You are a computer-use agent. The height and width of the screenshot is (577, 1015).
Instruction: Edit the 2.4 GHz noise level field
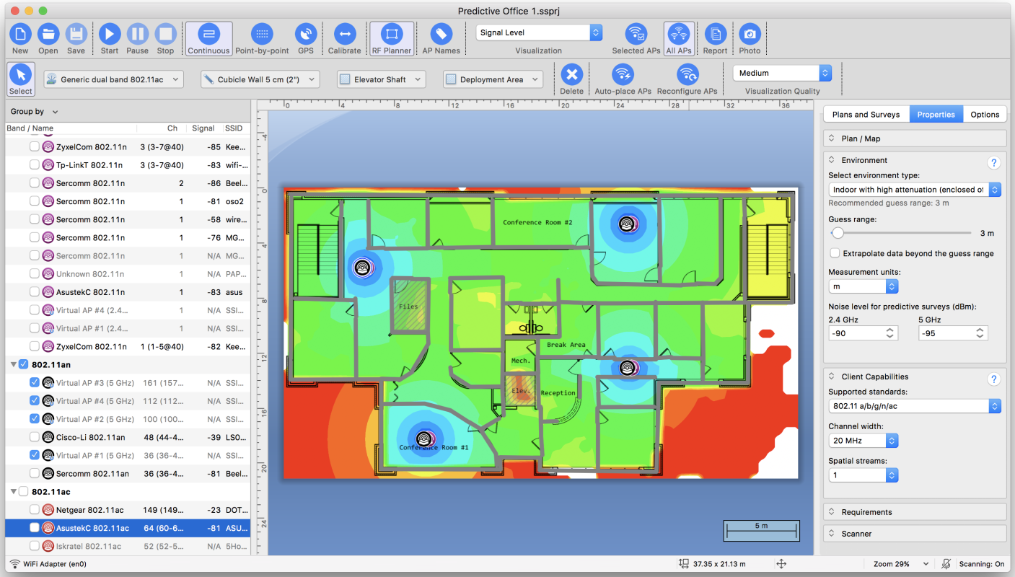(858, 332)
